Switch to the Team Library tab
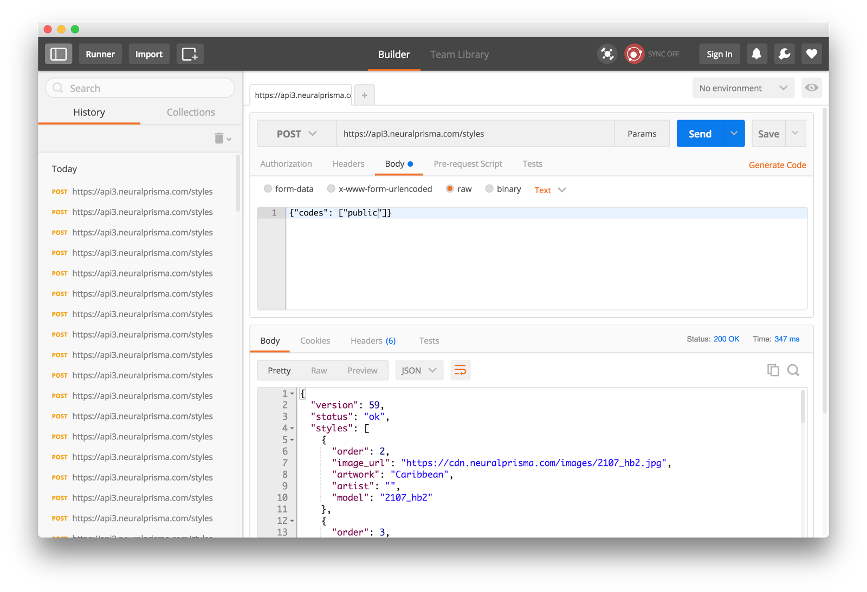 click(x=460, y=54)
